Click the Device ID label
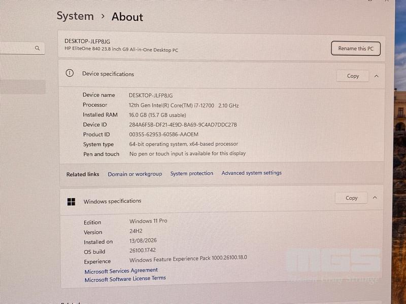Viewport: 406px width, 304px height. [x=95, y=125]
